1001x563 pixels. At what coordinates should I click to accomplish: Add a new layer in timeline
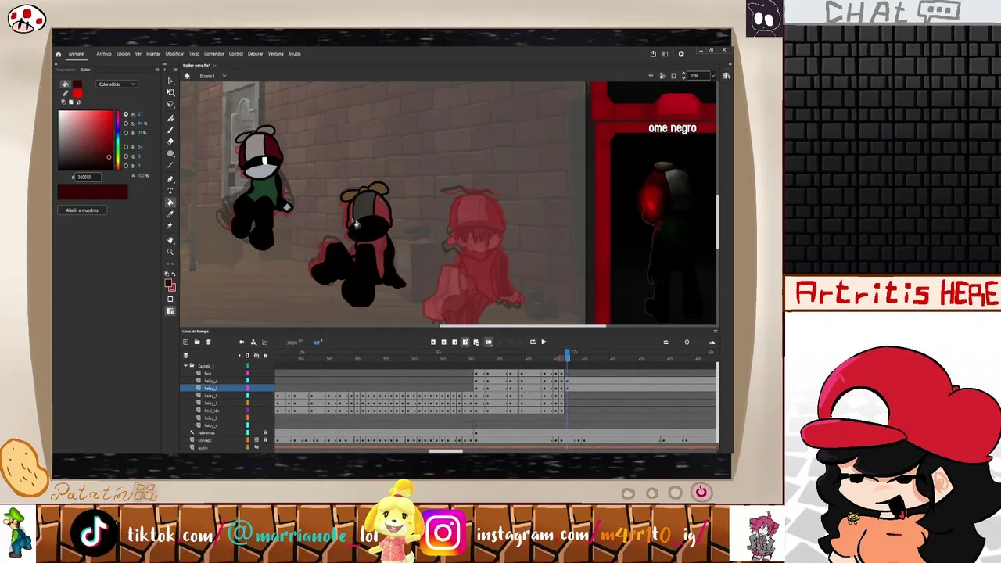[x=185, y=342]
